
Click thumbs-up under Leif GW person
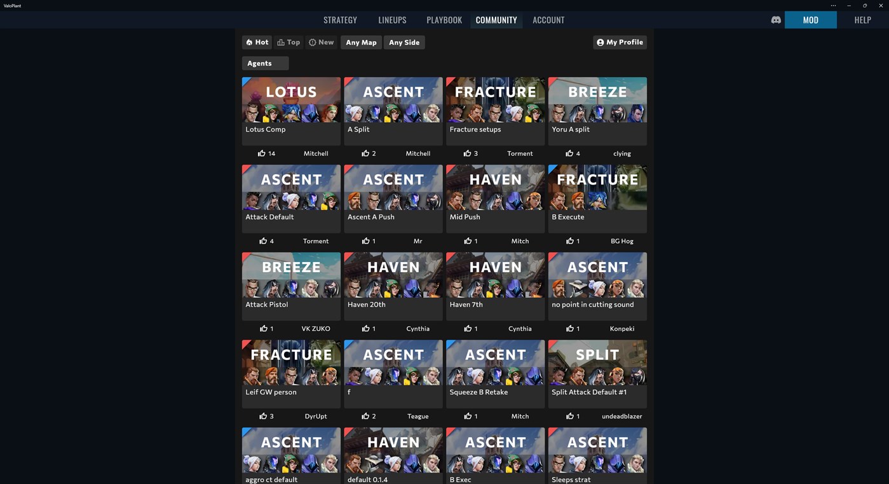[262, 416]
